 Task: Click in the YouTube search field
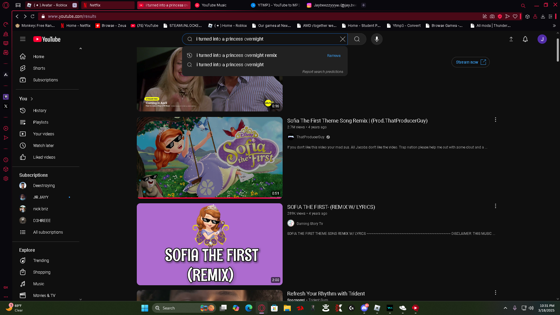point(265,39)
